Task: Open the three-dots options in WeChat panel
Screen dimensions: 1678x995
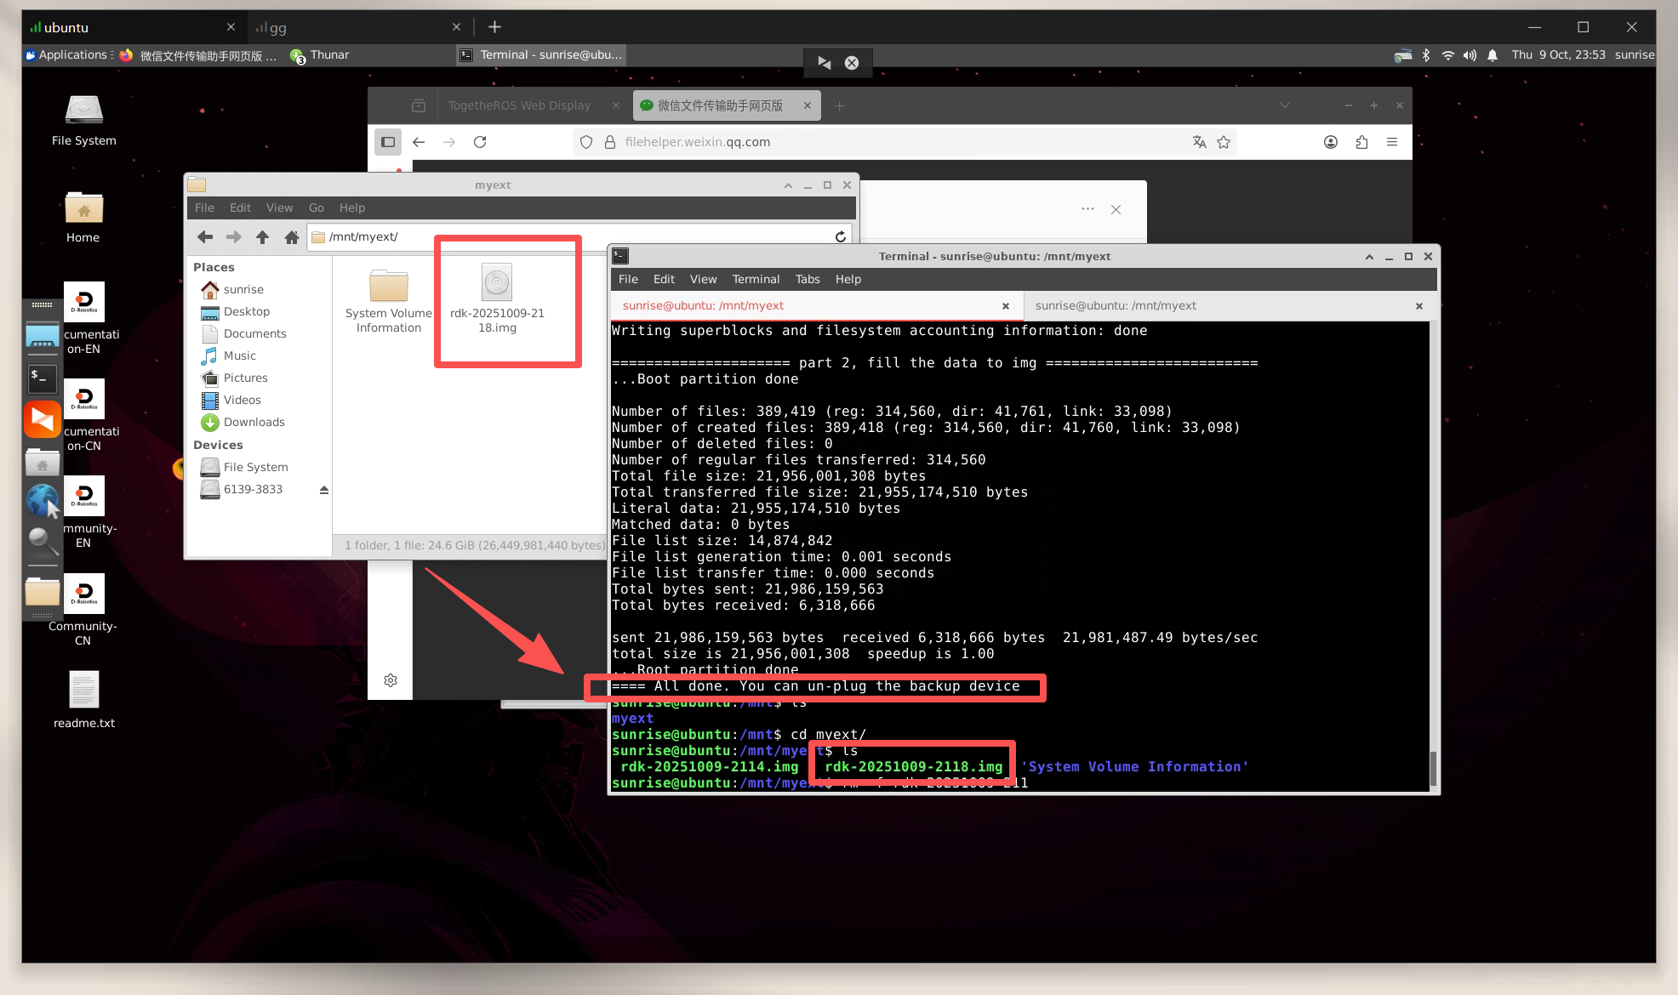Action: click(x=1087, y=208)
